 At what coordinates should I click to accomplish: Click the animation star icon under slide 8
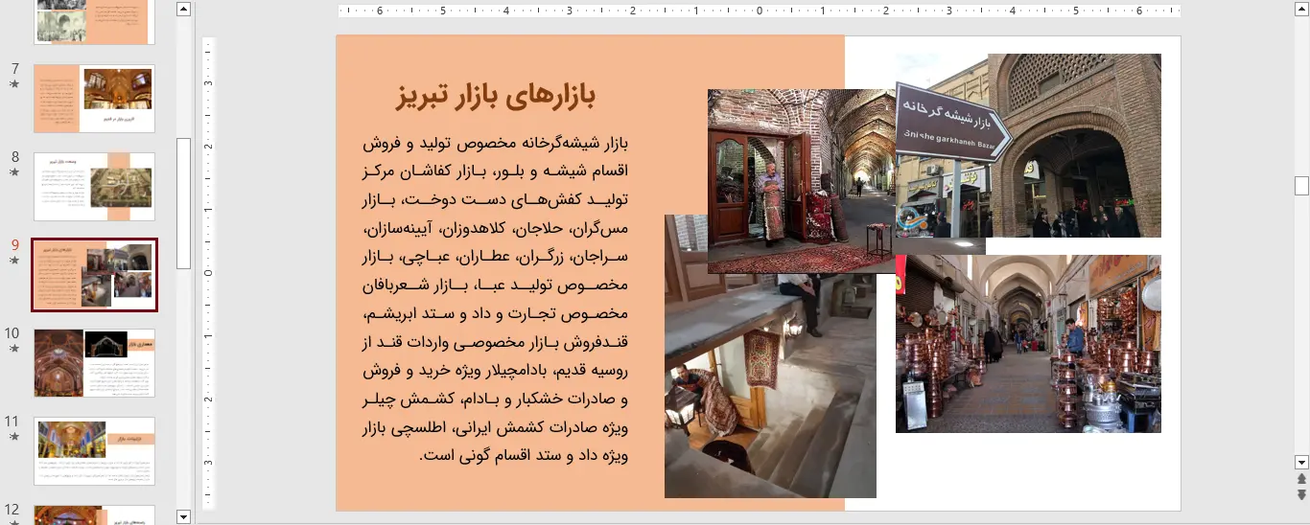(x=14, y=172)
